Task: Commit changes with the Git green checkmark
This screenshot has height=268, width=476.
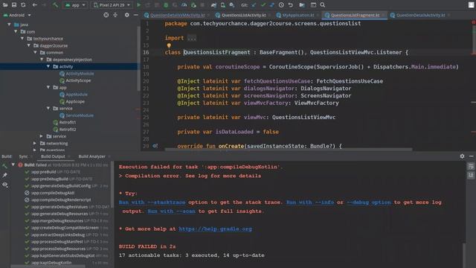Action: point(263,5)
